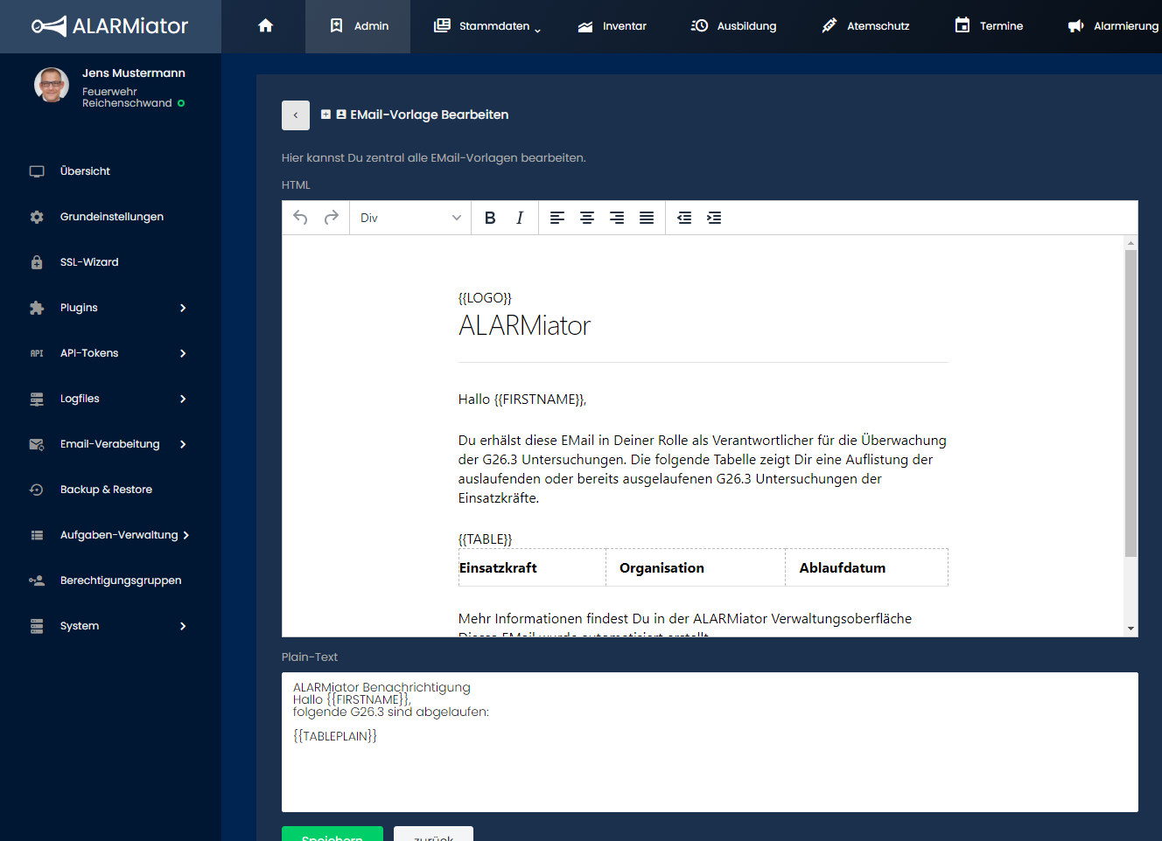Click into the Plain-Text textarea
The image size is (1162, 841).
point(710,742)
